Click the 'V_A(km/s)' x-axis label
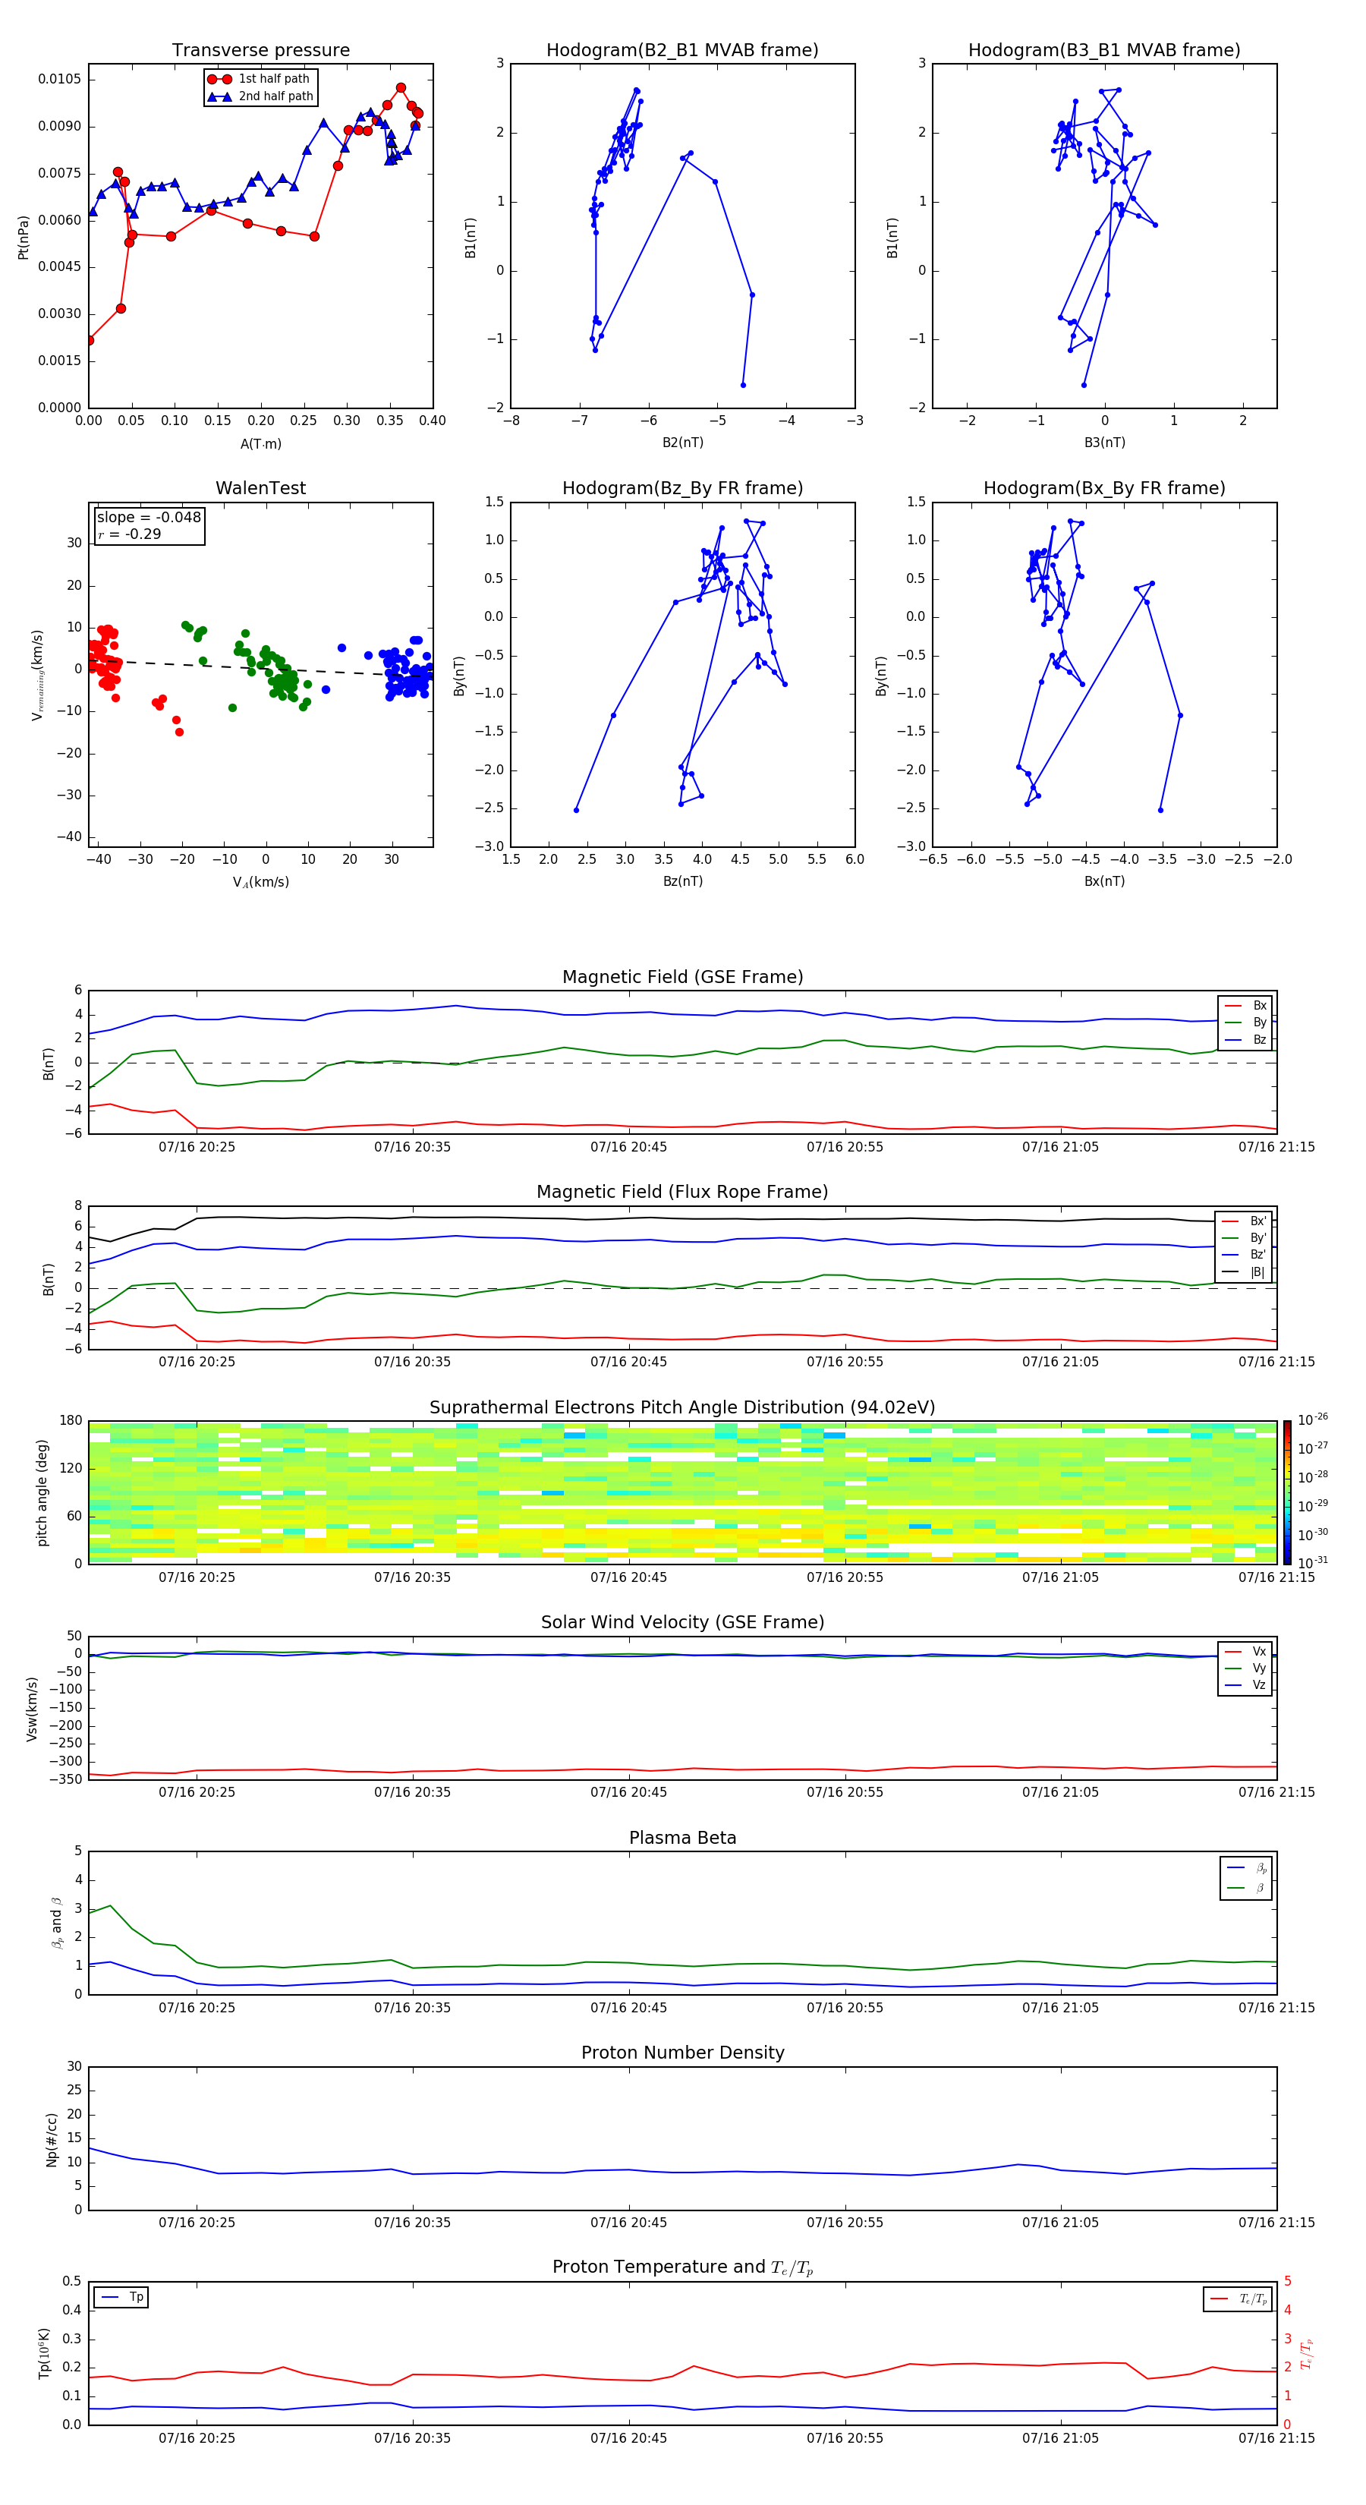Screen dimensions: 1366x2505 coord(260,882)
